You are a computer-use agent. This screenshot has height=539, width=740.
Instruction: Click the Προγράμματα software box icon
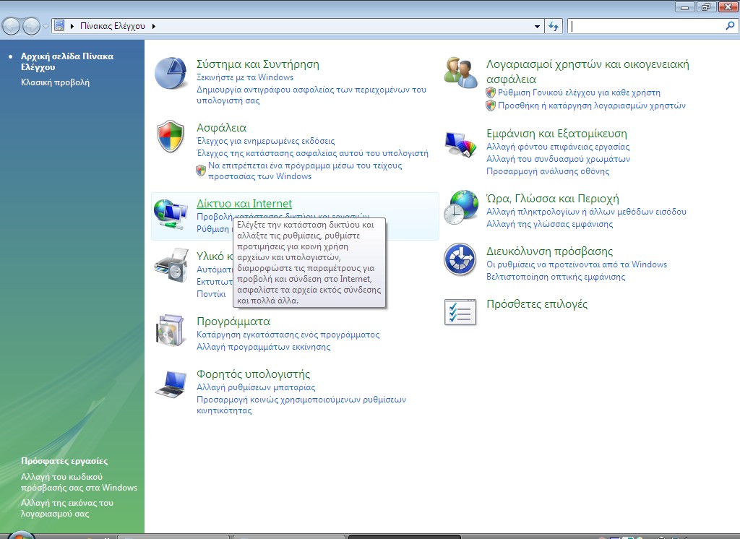(170, 330)
